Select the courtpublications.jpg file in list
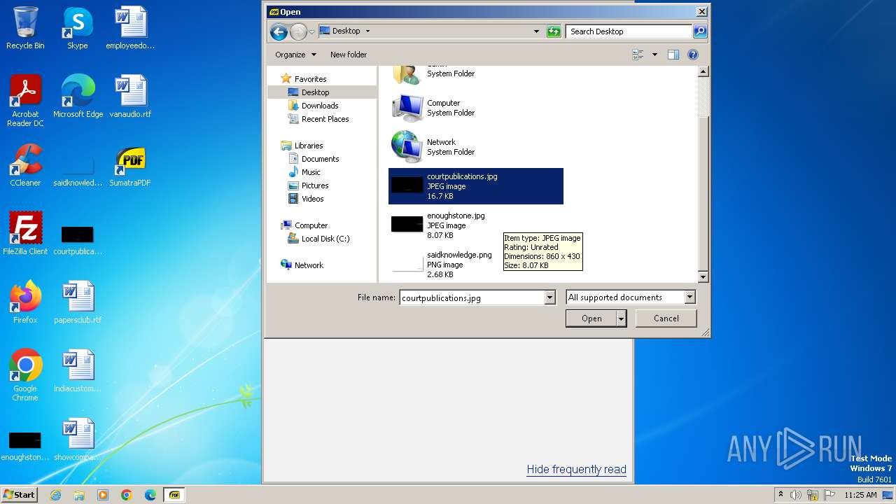This screenshot has height=504, width=896. point(476,186)
